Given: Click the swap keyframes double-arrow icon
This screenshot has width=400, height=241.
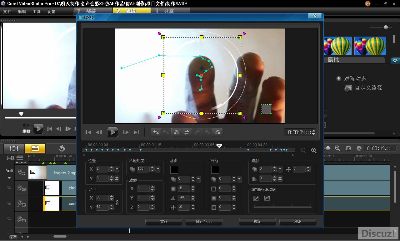Looking at the screenshot, I should pyautogui.click(x=187, y=132).
